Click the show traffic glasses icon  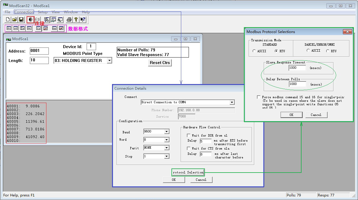(54, 20)
